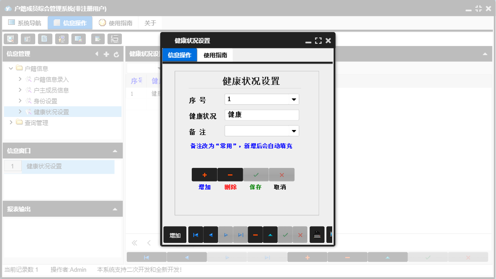496x279 pixels.
Task: Click the user workstation icon in the toolbar
Action: tap(62, 39)
